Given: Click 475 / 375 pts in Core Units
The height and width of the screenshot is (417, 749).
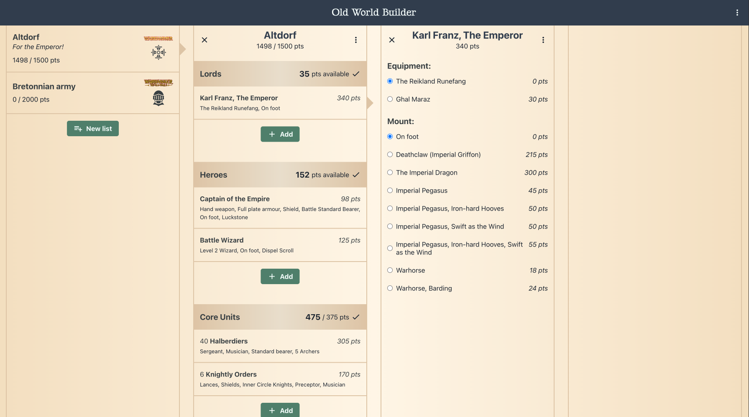Looking at the screenshot, I should click(x=327, y=317).
